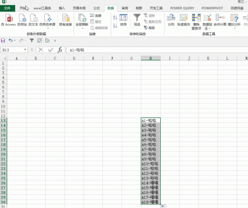Open the File (文件) tab

tap(7, 8)
